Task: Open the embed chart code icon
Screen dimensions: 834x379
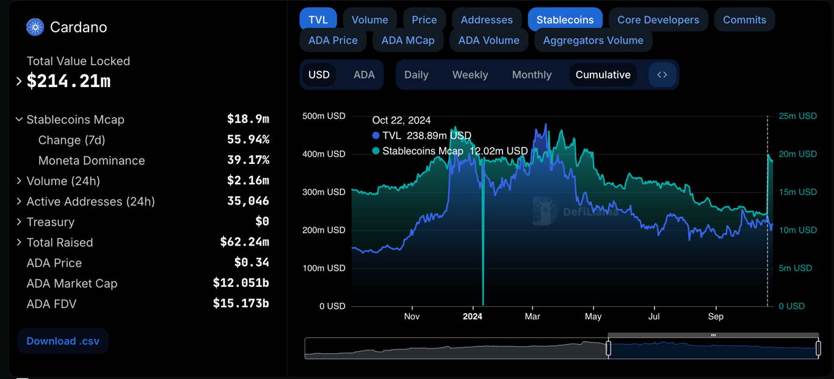Action: coord(662,75)
